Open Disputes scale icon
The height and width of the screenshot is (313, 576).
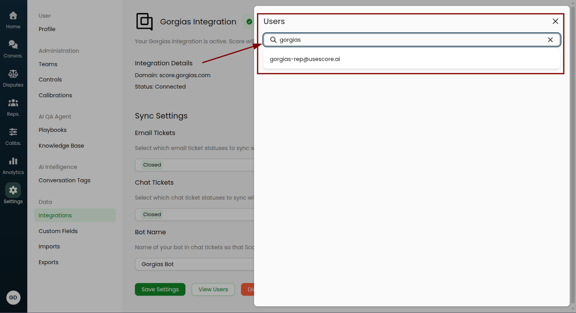pyautogui.click(x=13, y=74)
